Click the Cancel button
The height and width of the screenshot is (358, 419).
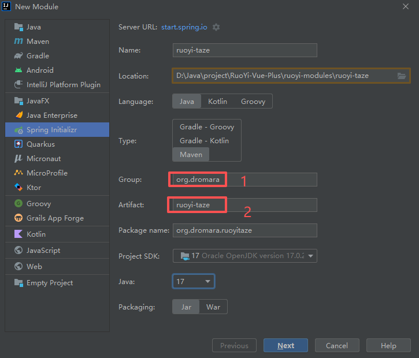coord(337,345)
